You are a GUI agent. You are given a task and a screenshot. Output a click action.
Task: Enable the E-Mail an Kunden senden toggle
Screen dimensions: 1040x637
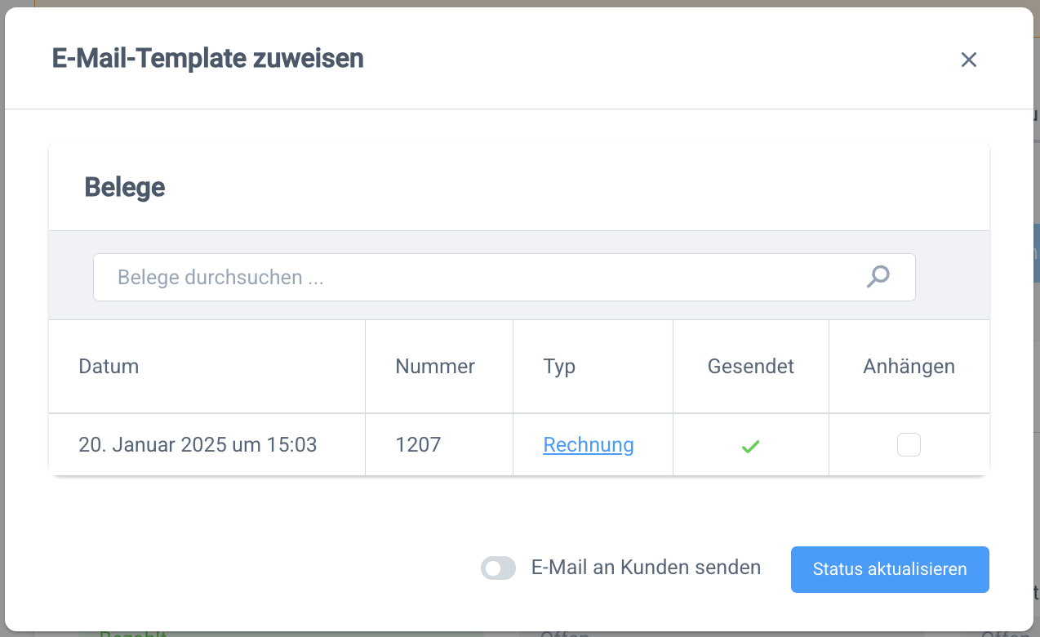(x=498, y=567)
